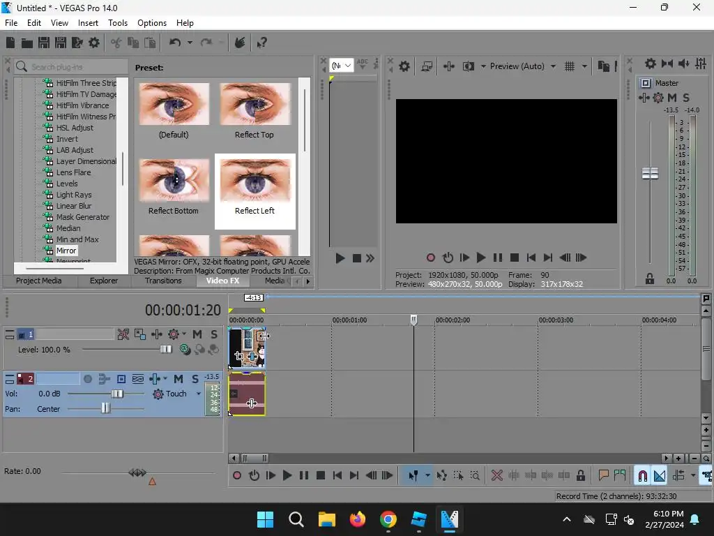This screenshot has width=714, height=536.
Task: Toggle snapping magnet icon
Action: 642,475
